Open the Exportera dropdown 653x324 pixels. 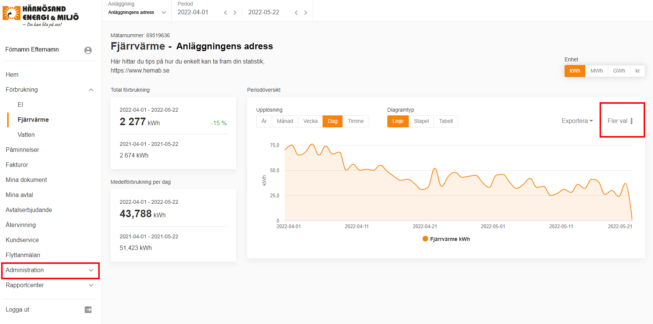(x=577, y=121)
